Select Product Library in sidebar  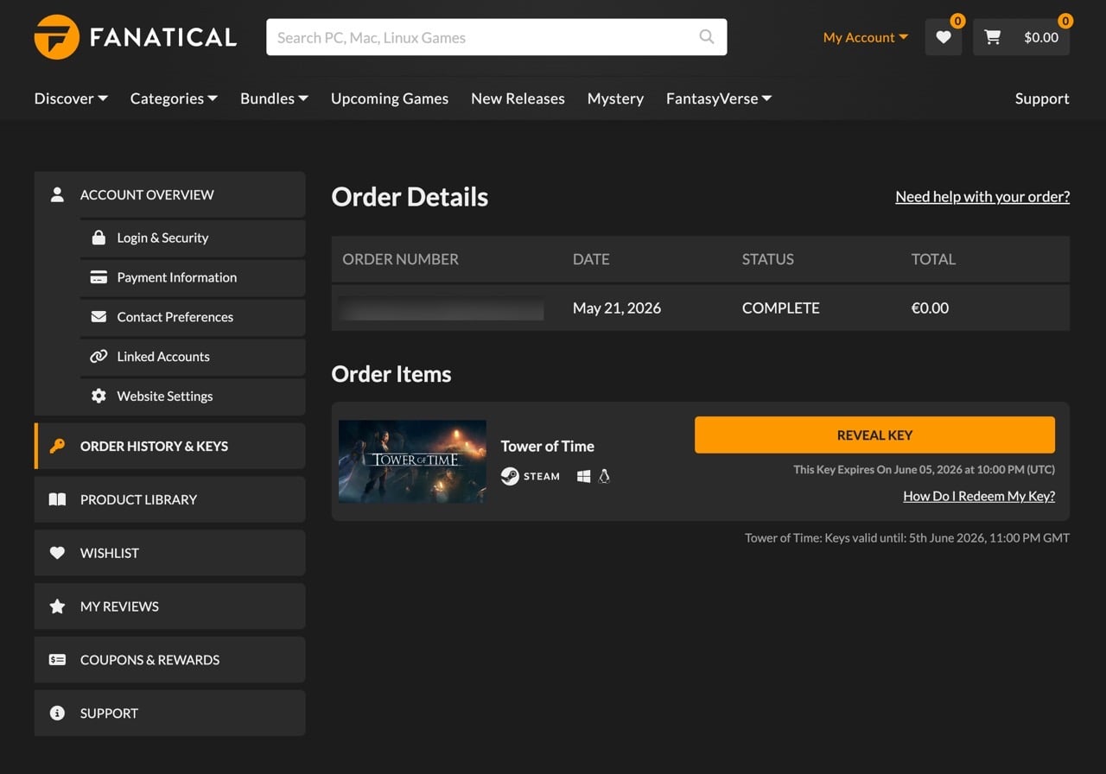[x=170, y=499]
